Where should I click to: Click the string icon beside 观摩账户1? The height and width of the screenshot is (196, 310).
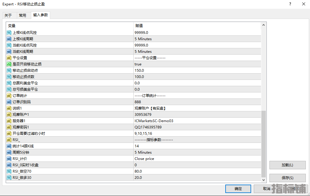(x=9, y=114)
